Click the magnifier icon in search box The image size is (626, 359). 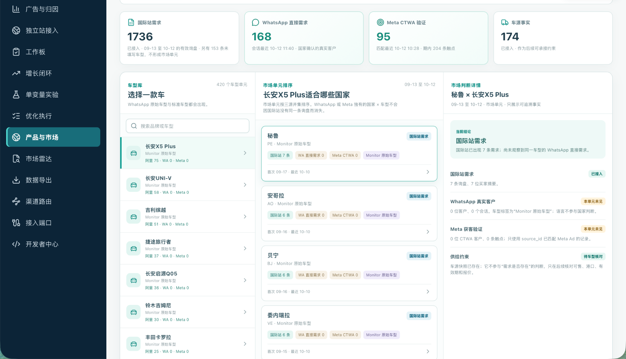coord(134,126)
